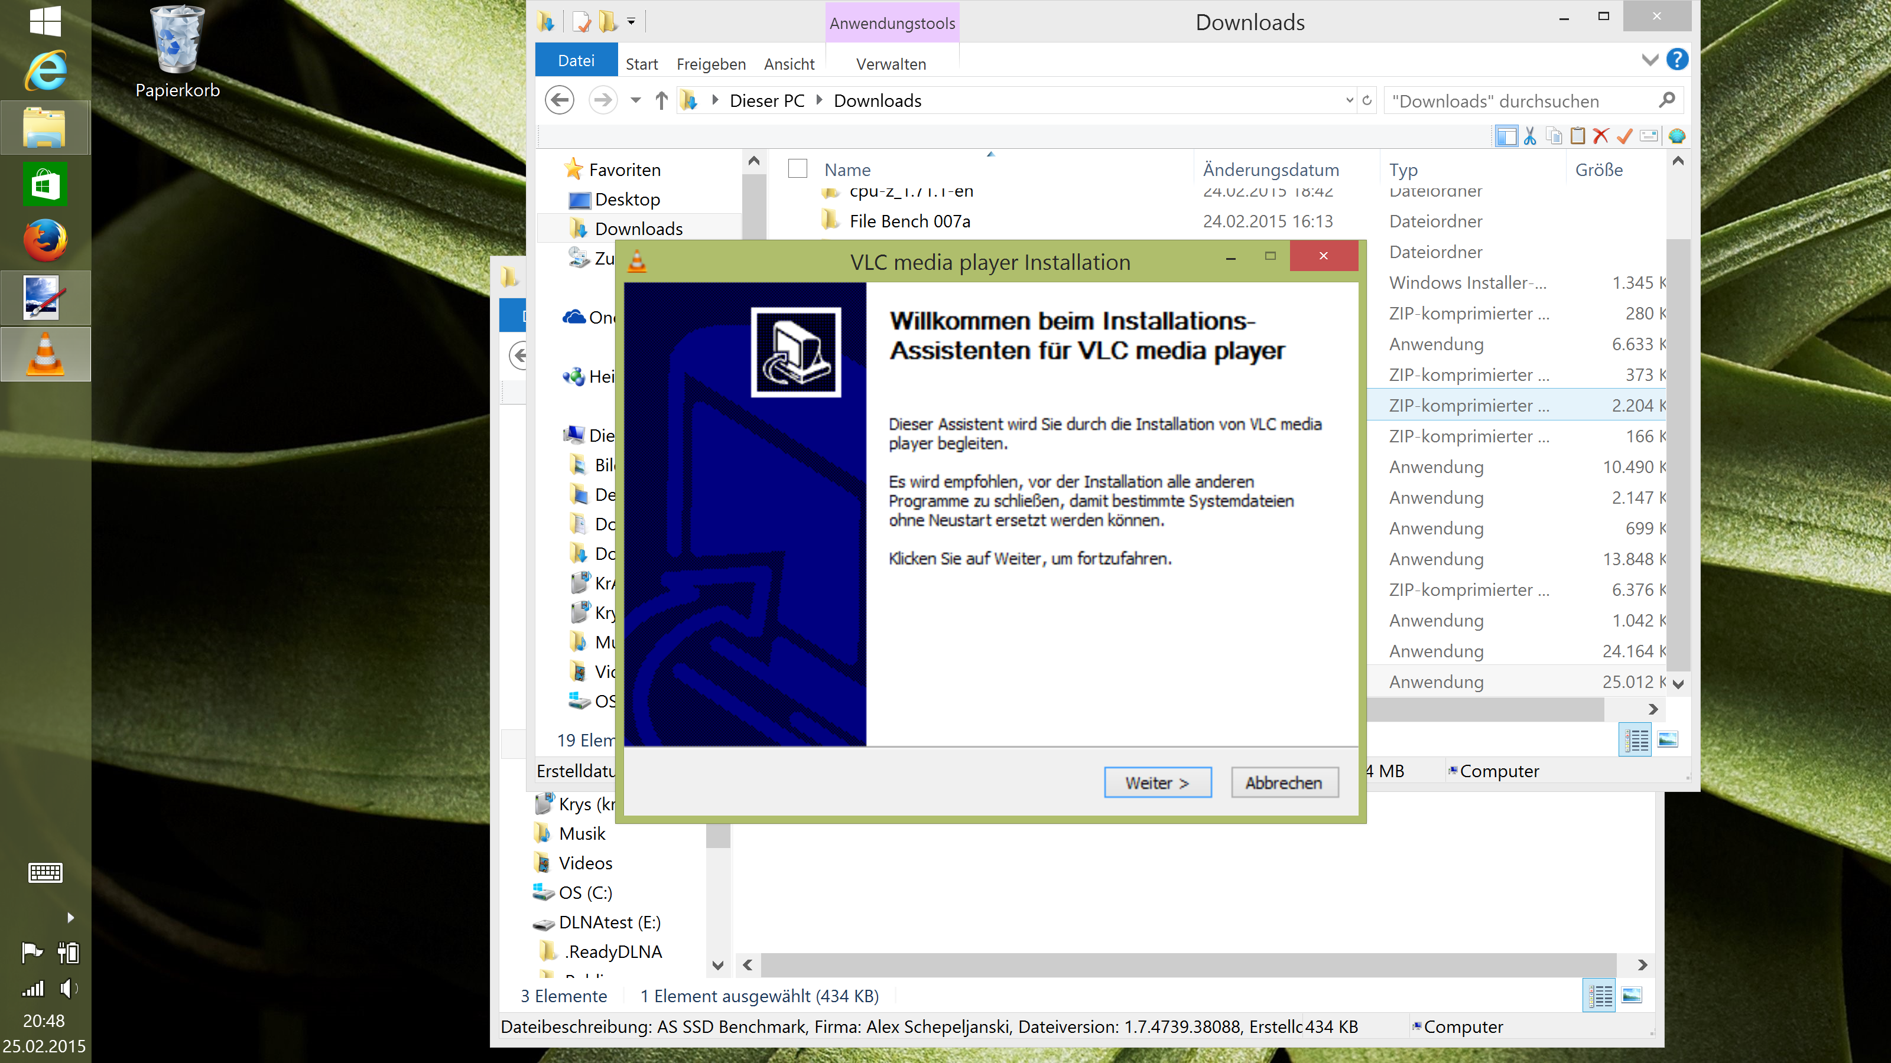This screenshot has height=1063, width=1891.
Task: Sort files by Typ column
Action: 1403,169
